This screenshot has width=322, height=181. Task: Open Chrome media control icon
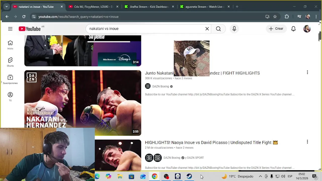pos(299,17)
